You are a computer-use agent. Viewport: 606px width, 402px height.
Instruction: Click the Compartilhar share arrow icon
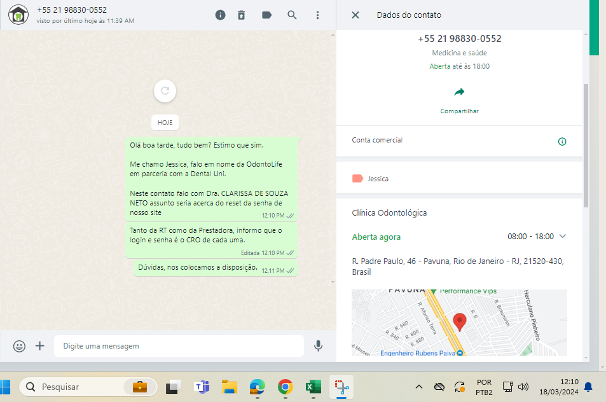click(459, 92)
